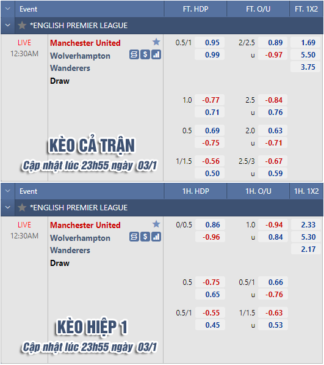Toggle league star in second English Premier League header

(22, 207)
